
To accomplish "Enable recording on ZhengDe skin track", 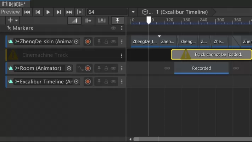I will coord(88,42).
